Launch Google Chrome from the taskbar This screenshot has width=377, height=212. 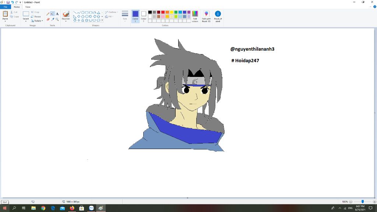click(43, 208)
